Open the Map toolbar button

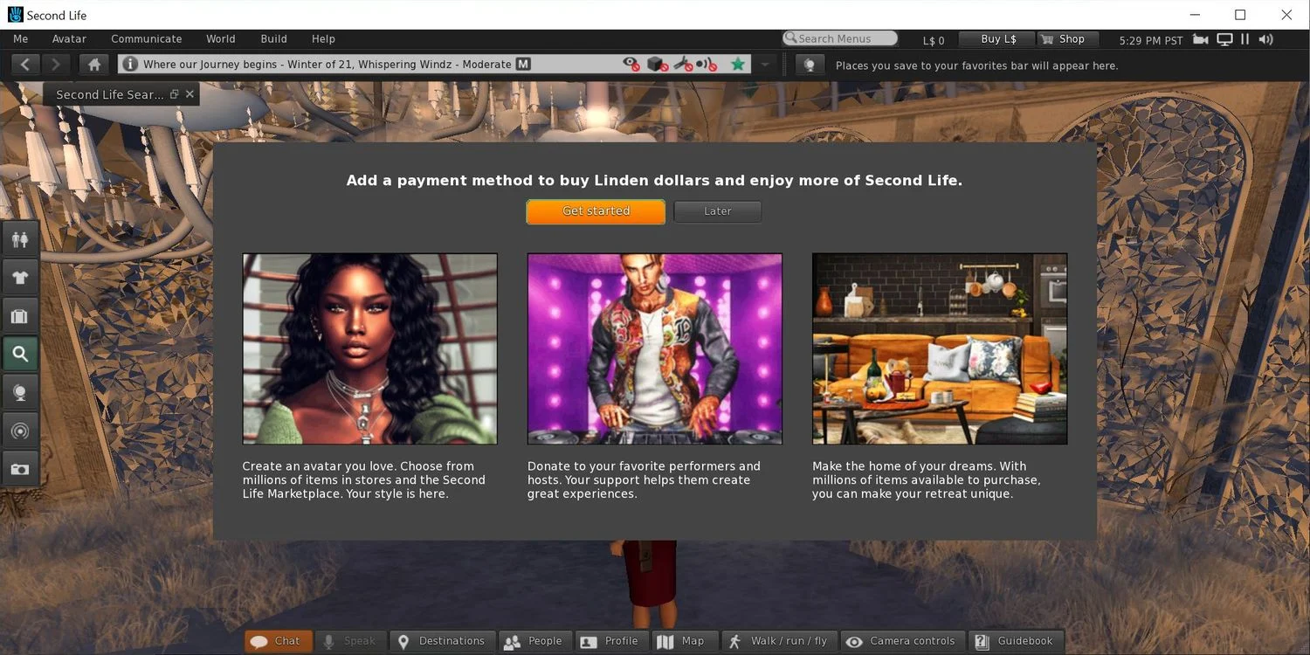(x=684, y=642)
